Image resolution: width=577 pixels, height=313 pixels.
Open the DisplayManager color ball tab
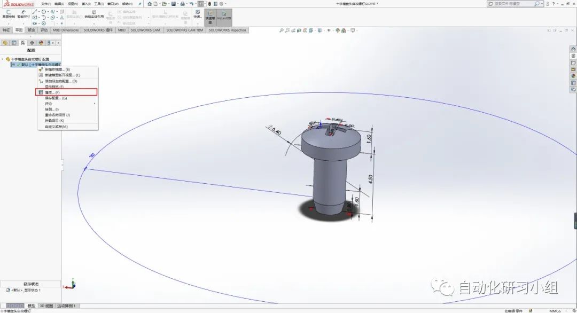pyautogui.click(x=41, y=43)
